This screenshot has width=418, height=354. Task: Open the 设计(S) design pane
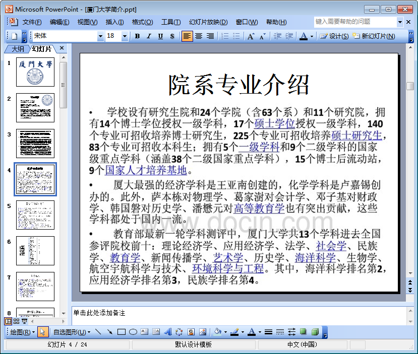point(334,36)
